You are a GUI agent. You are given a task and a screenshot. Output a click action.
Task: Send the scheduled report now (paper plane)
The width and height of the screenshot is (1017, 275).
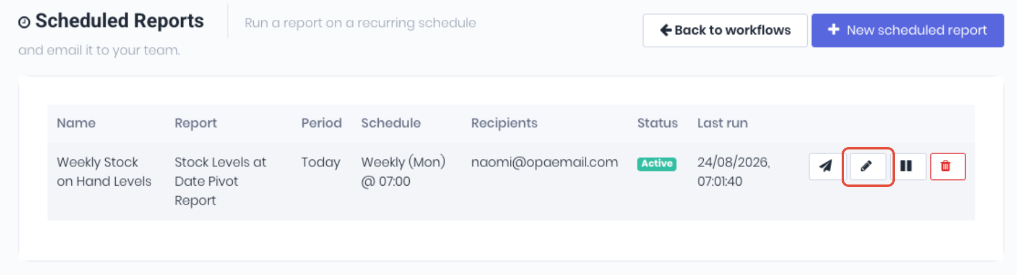pyautogui.click(x=826, y=166)
